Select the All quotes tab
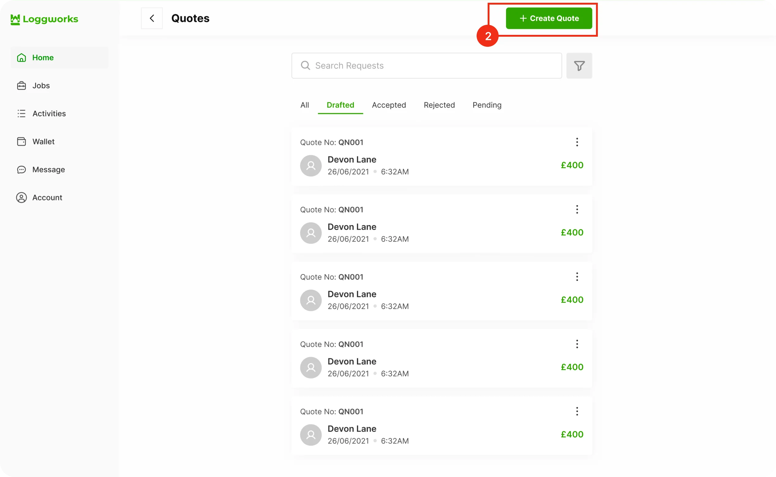The image size is (776, 477). 305,105
